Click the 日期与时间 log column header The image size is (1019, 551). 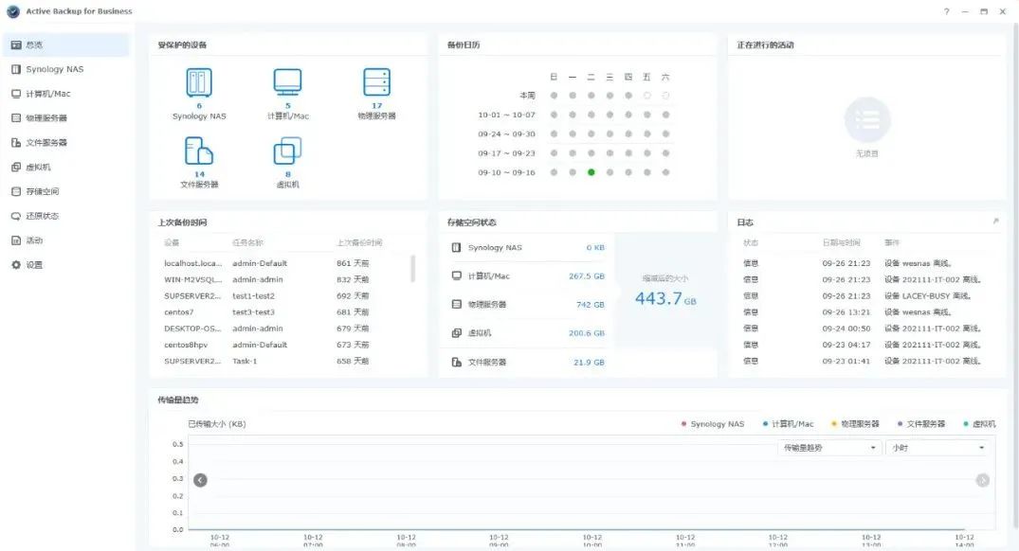[841, 242]
